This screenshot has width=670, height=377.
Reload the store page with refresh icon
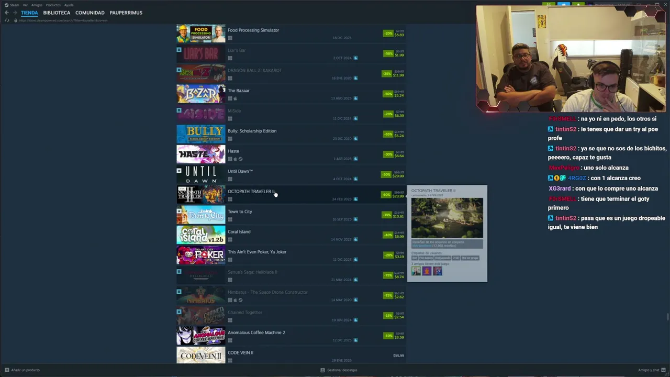(7, 20)
